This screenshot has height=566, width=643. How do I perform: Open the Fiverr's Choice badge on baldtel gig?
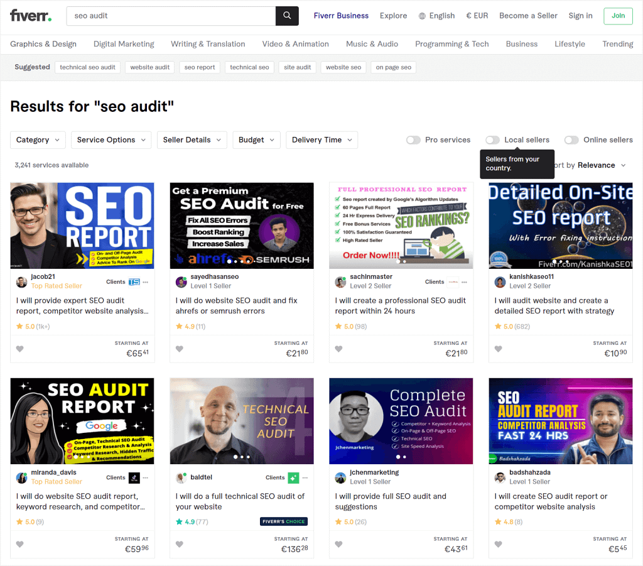[284, 521]
